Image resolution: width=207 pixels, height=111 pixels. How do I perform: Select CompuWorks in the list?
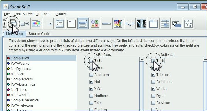(42, 79)
